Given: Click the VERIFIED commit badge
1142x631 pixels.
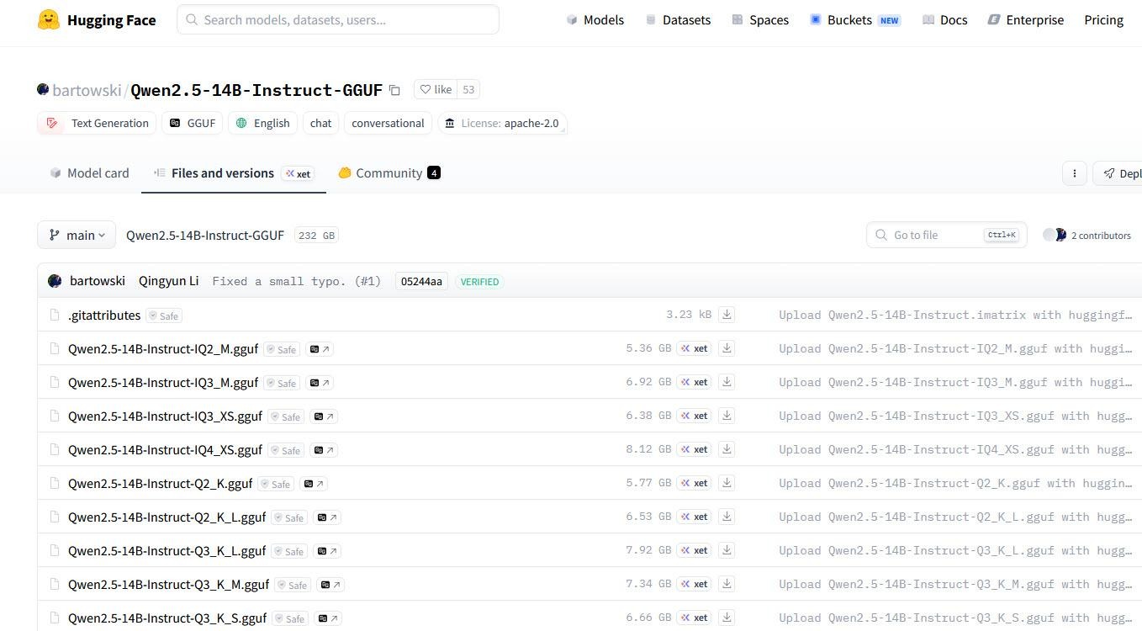Looking at the screenshot, I should coord(479,282).
